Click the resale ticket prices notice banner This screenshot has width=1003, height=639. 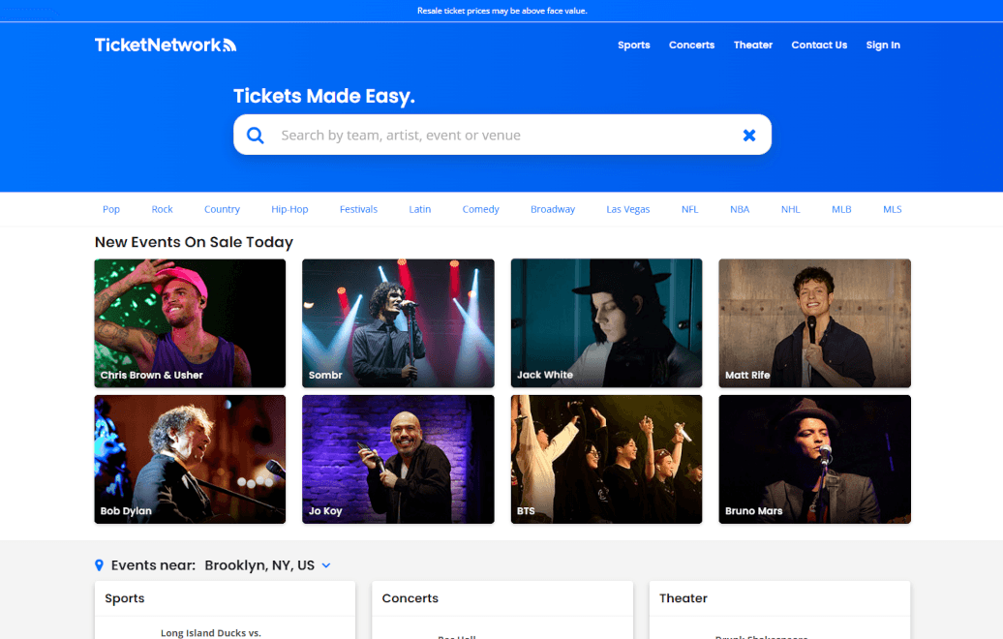(502, 11)
